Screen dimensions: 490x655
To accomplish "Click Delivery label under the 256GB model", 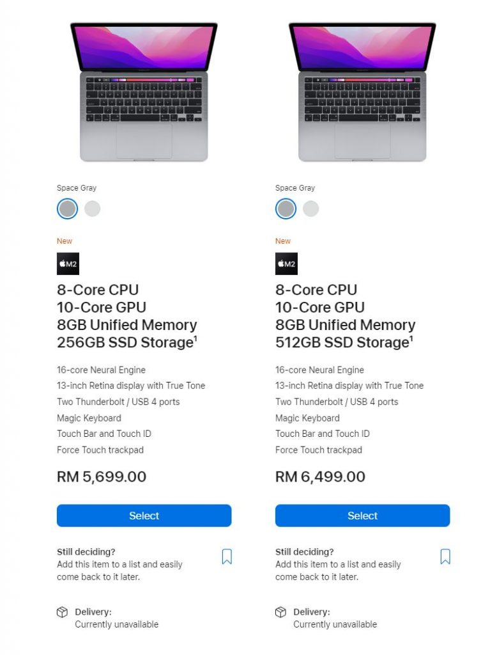I will (x=93, y=612).
